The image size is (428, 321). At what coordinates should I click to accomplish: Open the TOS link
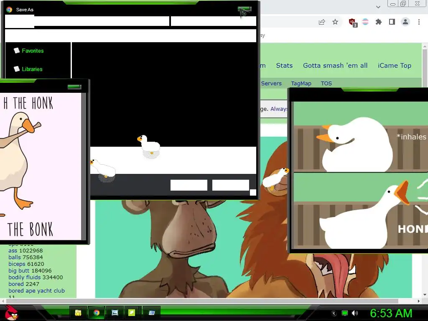tap(326, 83)
